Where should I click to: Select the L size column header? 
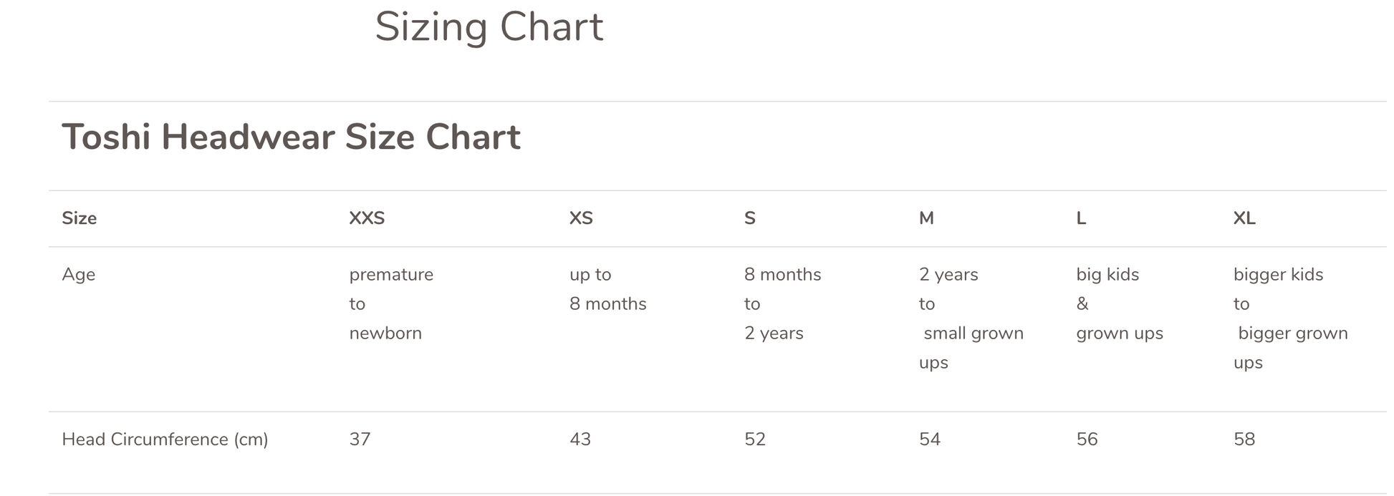click(x=1081, y=218)
